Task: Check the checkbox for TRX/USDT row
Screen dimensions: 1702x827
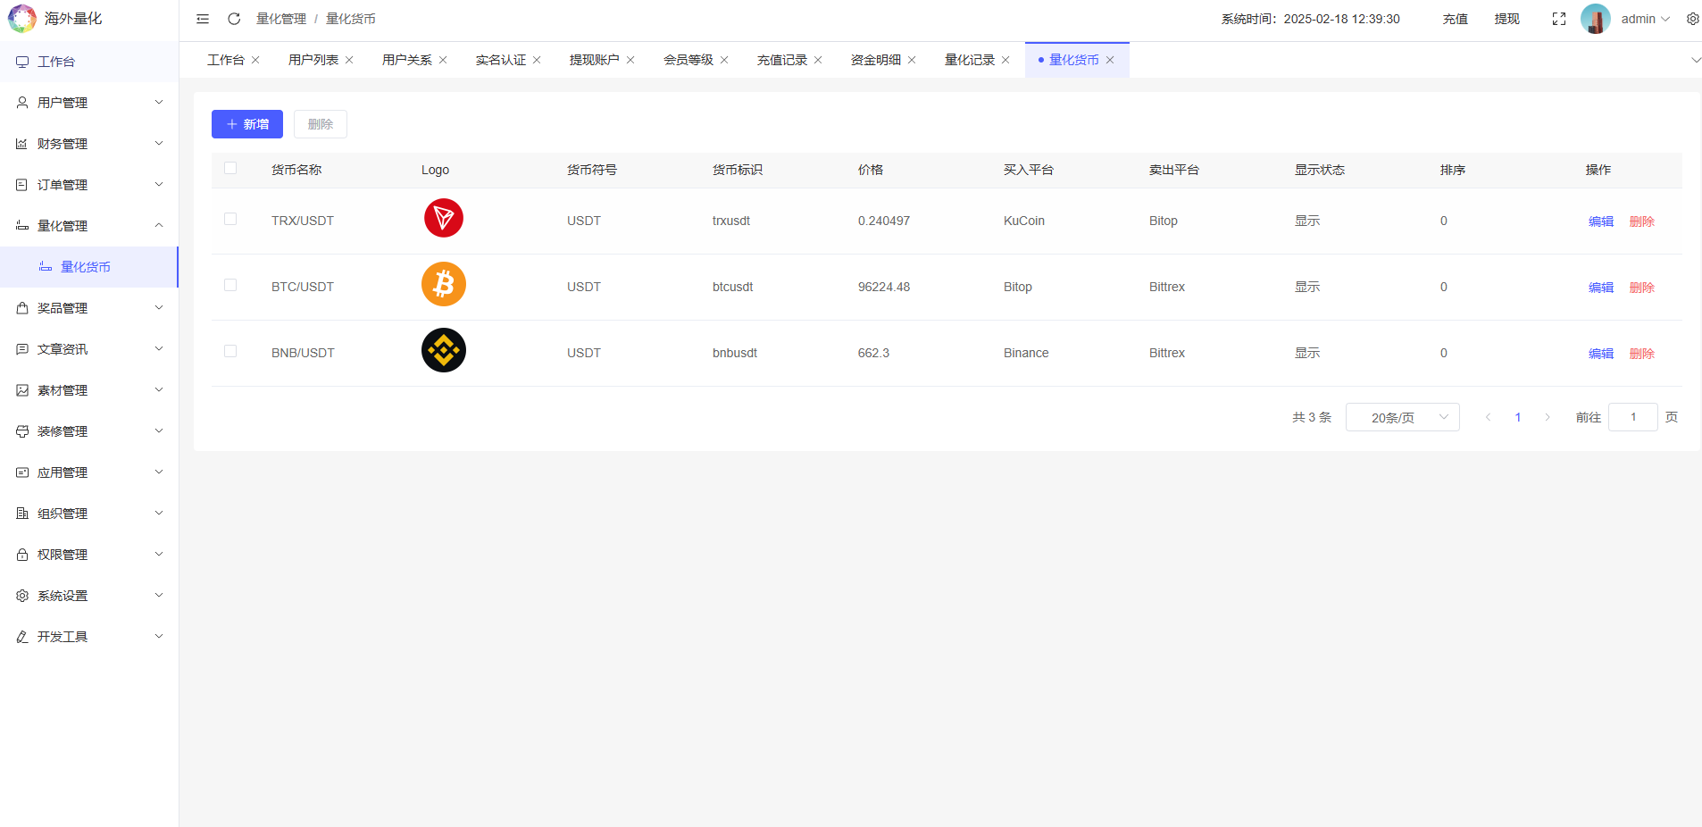Action: (x=230, y=219)
